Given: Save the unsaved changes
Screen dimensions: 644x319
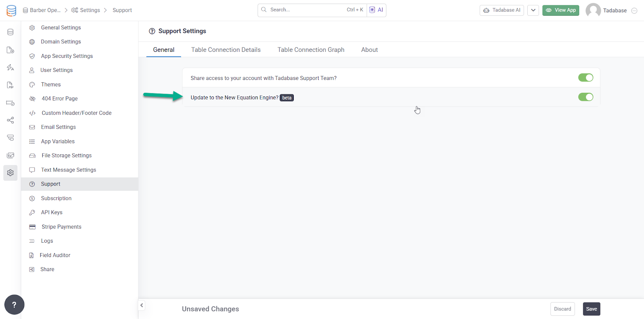Looking at the screenshot, I should (x=591, y=309).
